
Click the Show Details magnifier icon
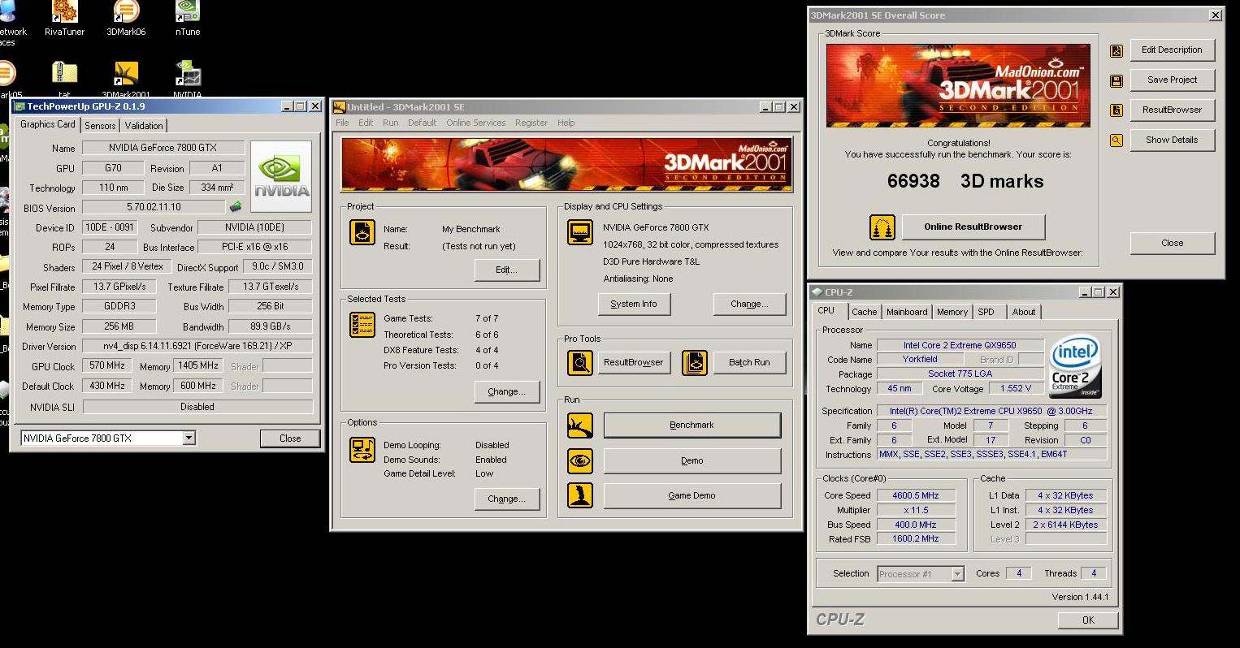[1116, 140]
